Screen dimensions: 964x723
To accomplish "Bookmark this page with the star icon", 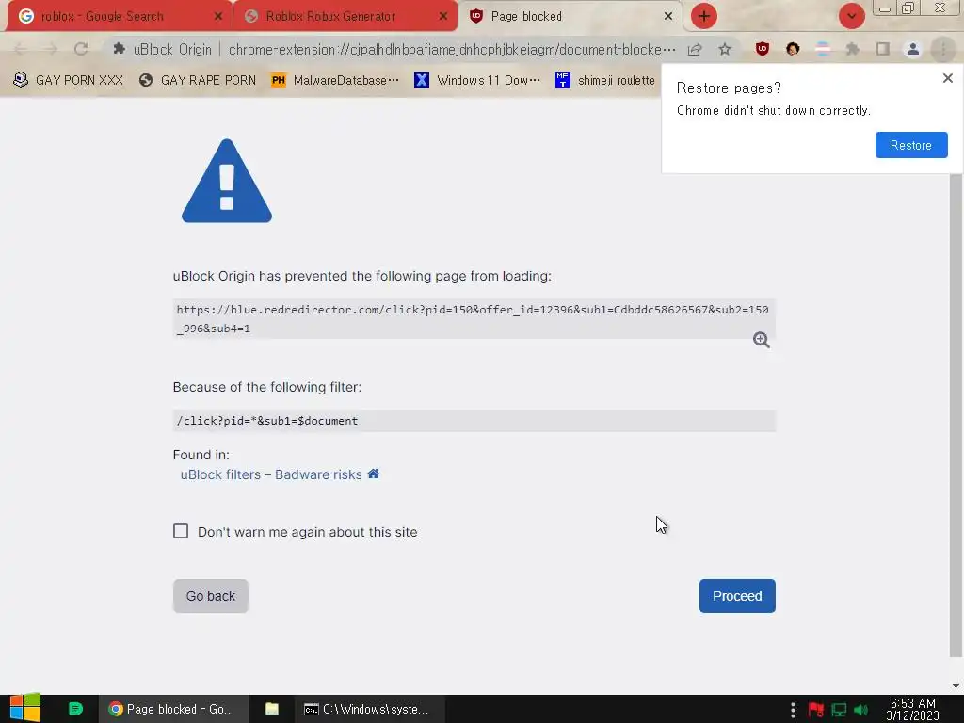I will [x=725, y=49].
